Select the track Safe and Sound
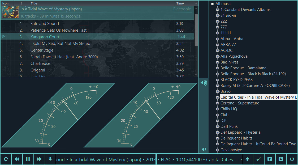Image resolution: width=298 pixels, height=165 pixels. tap(97, 24)
